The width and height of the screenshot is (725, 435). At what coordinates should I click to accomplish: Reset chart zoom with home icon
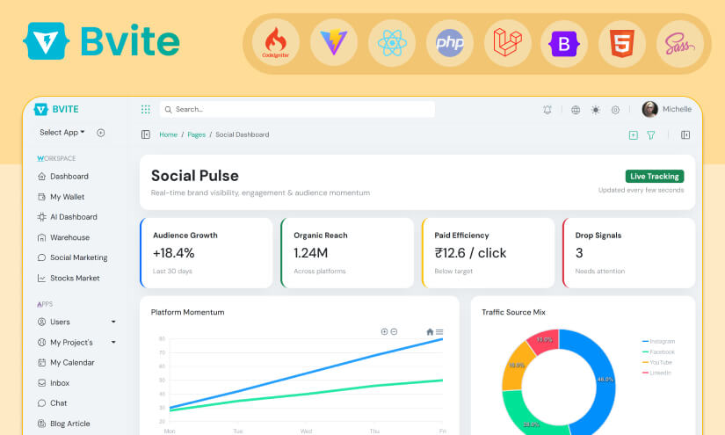[x=430, y=331]
